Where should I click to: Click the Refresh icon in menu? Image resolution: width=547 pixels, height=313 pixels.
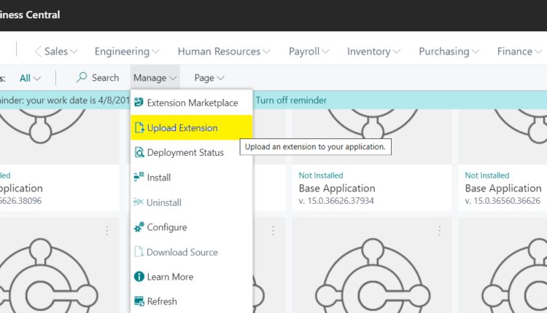pyautogui.click(x=139, y=301)
